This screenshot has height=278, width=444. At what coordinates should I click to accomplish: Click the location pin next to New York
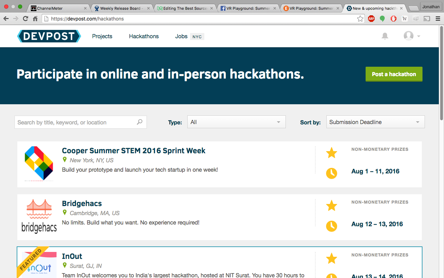pos(65,160)
